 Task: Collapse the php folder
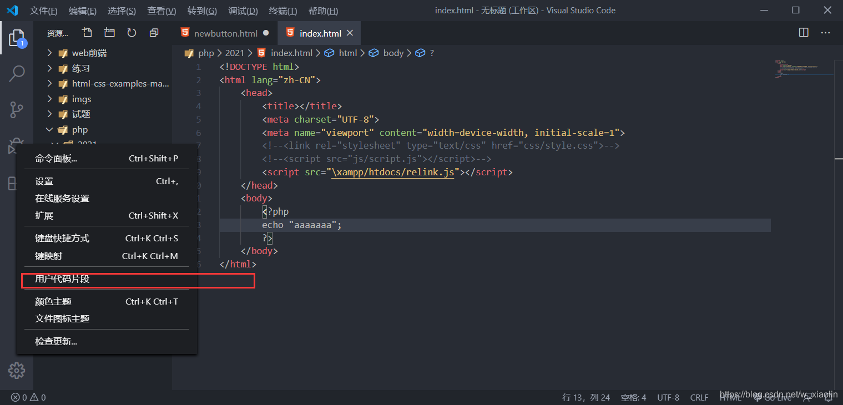tap(49, 129)
